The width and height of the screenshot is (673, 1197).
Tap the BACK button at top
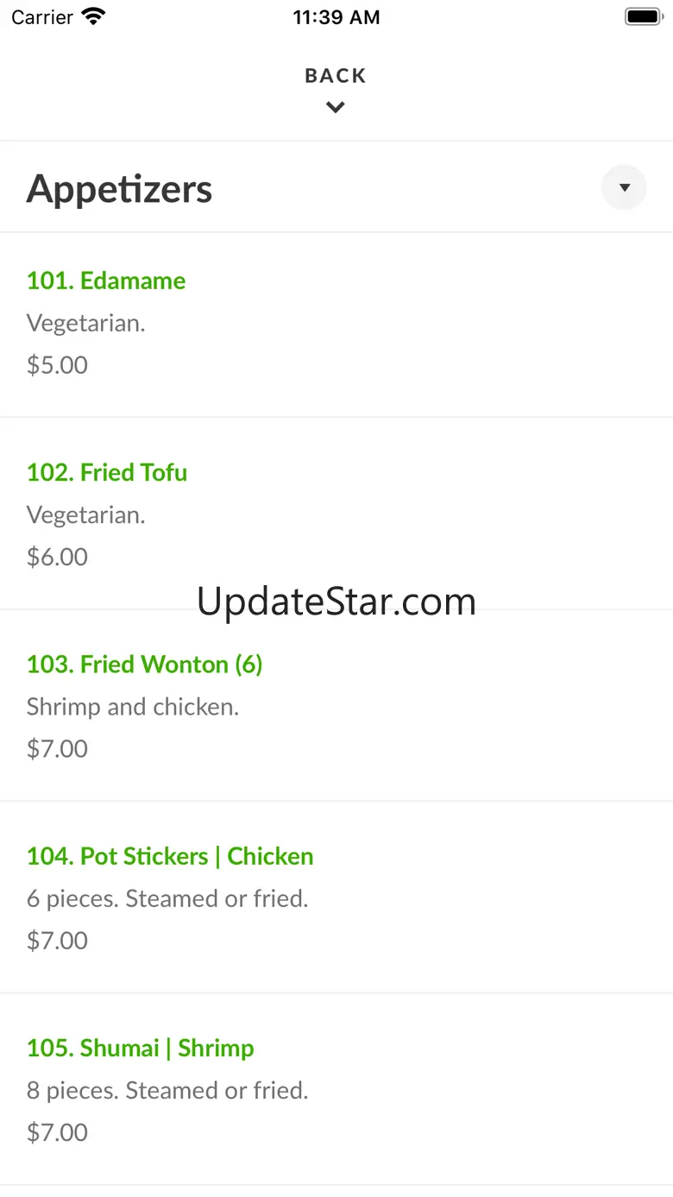tap(336, 76)
